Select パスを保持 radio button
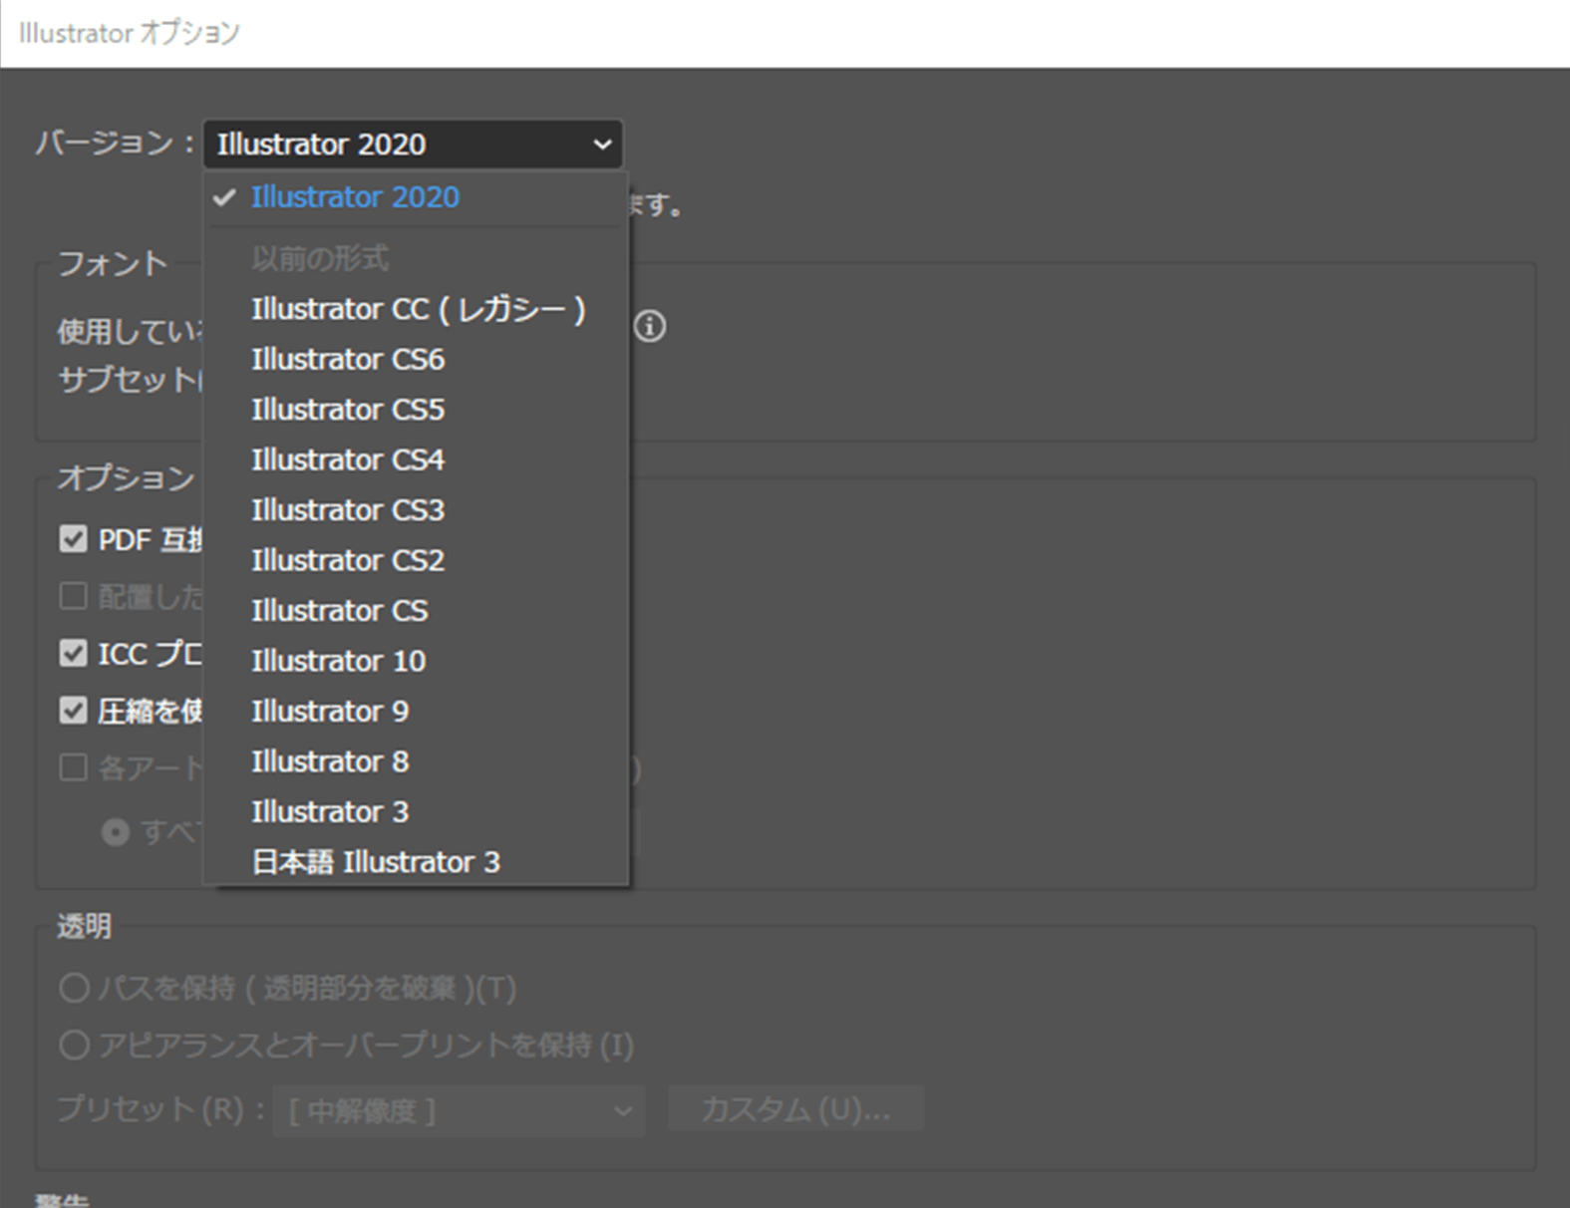This screenshot has height=1208, width=1570. click(x=74, y=988)
